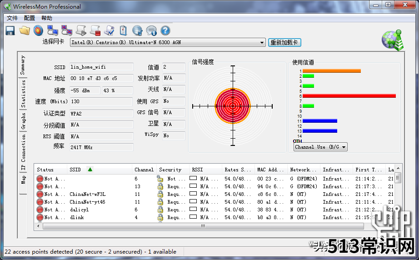Click scroll left arrow of list scrollbar
The width and height of the screenshot is (419, 260).
click(39, 226)
